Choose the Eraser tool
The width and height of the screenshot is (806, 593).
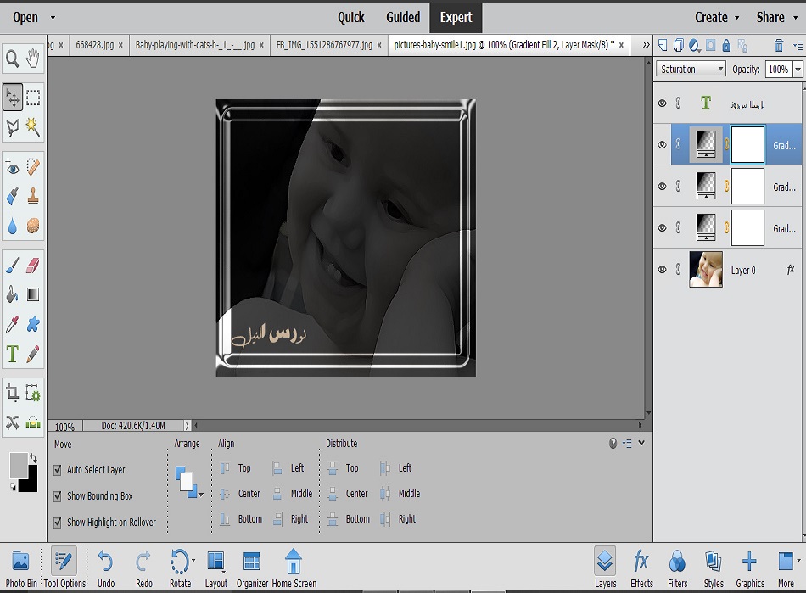click(33, 266)
